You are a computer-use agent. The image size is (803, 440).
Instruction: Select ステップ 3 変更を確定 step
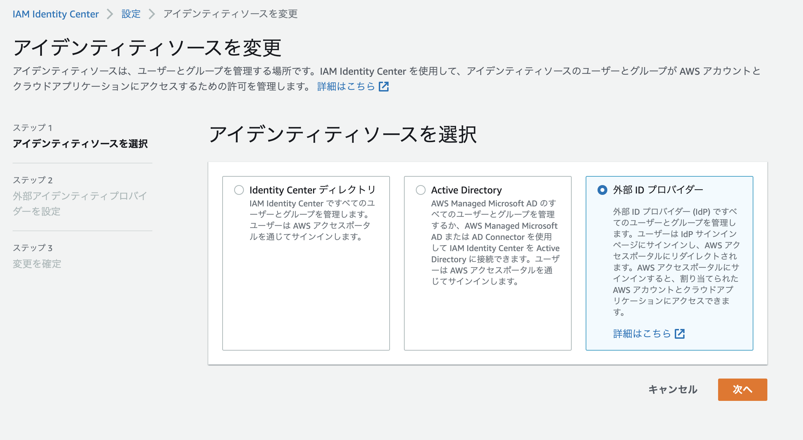point(37,264)
